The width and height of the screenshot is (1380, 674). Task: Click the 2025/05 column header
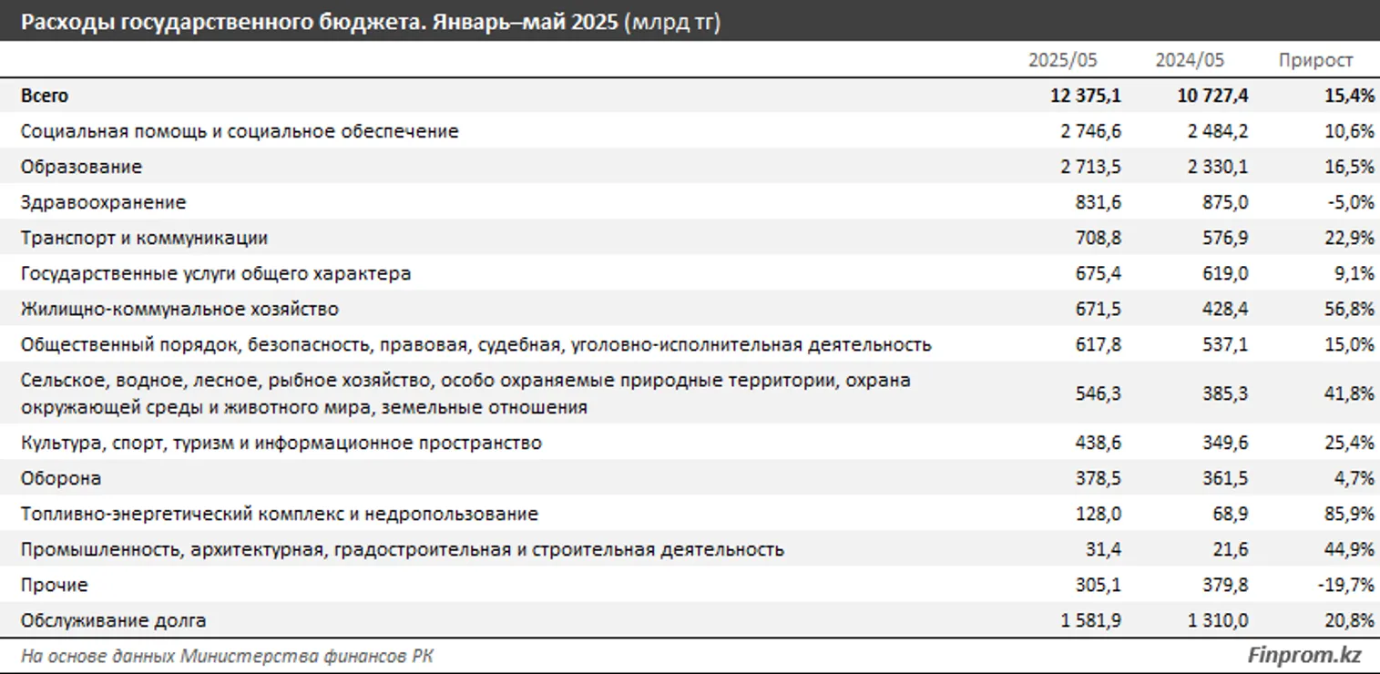[x=1062, y=60]
